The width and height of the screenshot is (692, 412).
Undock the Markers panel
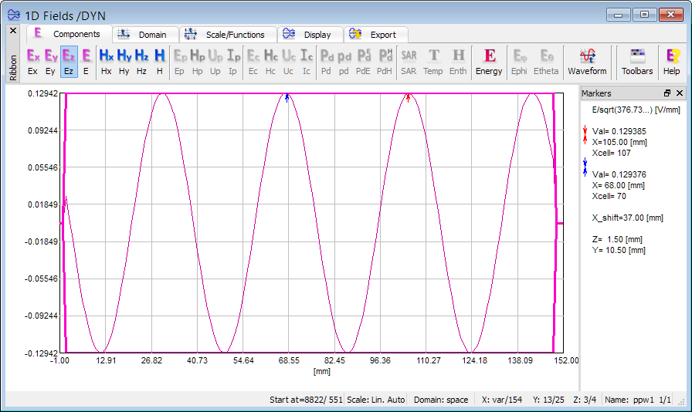point(667,93)
